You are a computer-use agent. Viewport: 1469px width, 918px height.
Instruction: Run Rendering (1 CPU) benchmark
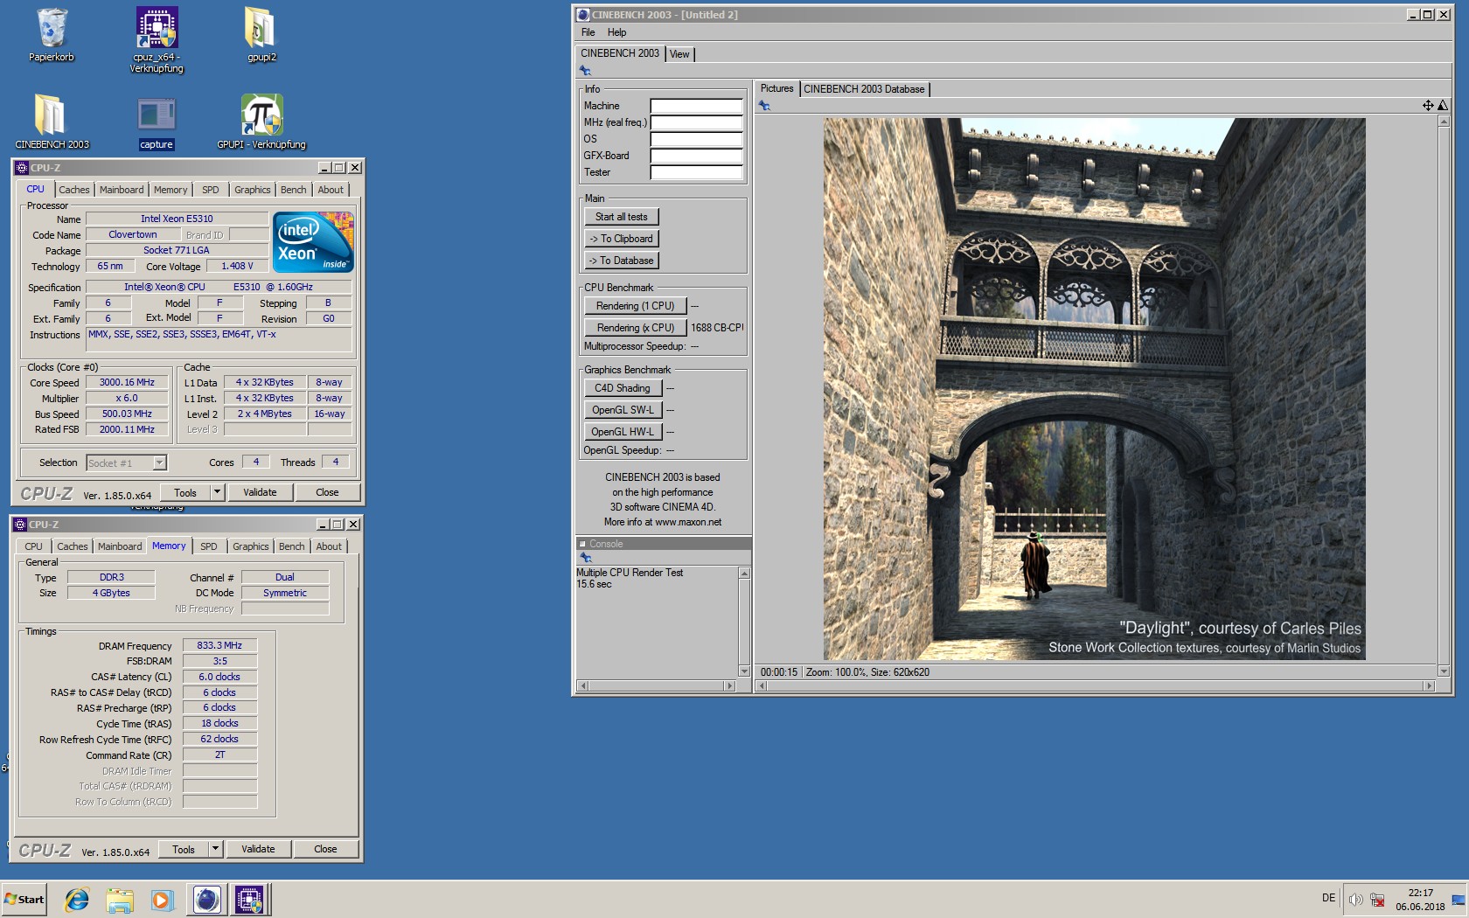coord(636,306)
